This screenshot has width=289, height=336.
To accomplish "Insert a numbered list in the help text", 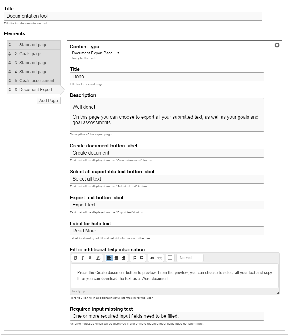I will (x=141, y=258).
